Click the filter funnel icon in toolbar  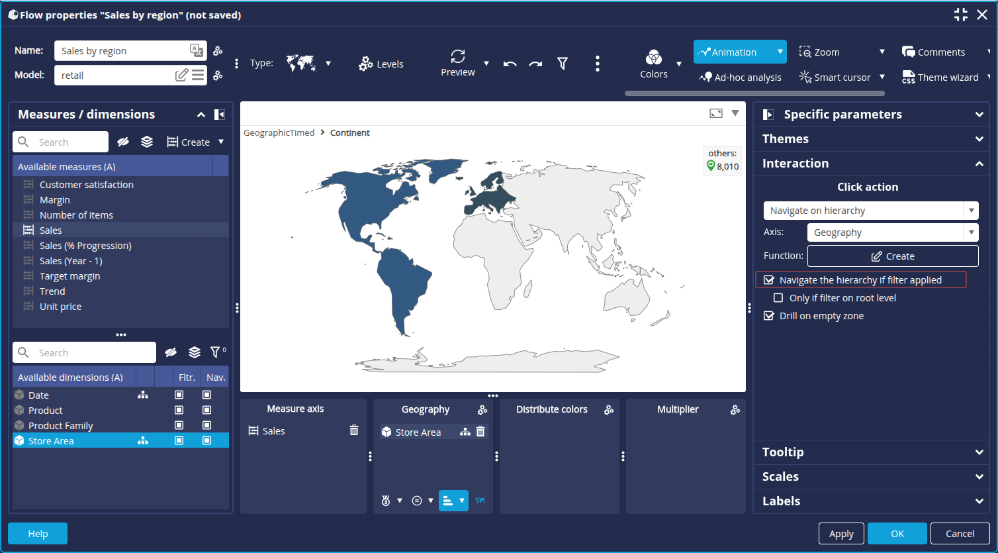(x=563, y=64)
